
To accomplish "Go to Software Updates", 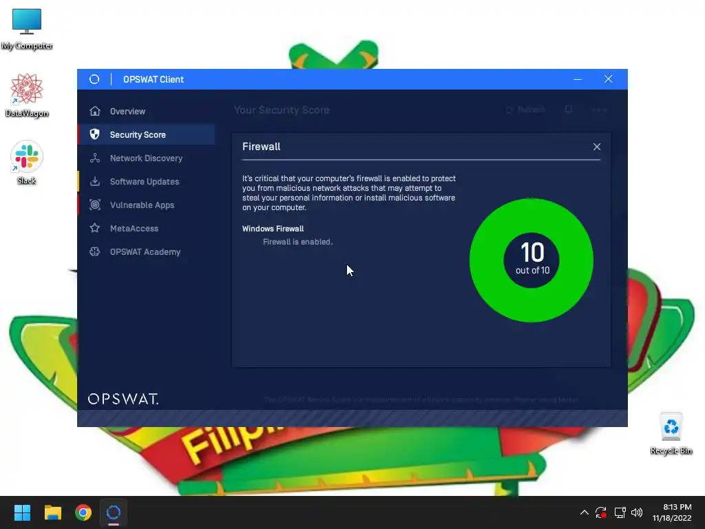I will (x=146, y=181).
